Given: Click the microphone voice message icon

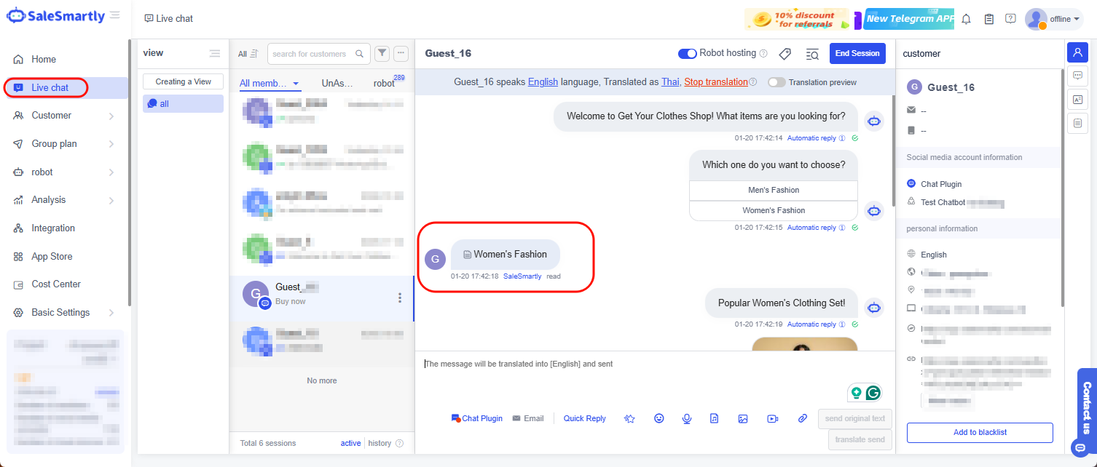Looking at the screenshot, I should coord(686,418).
